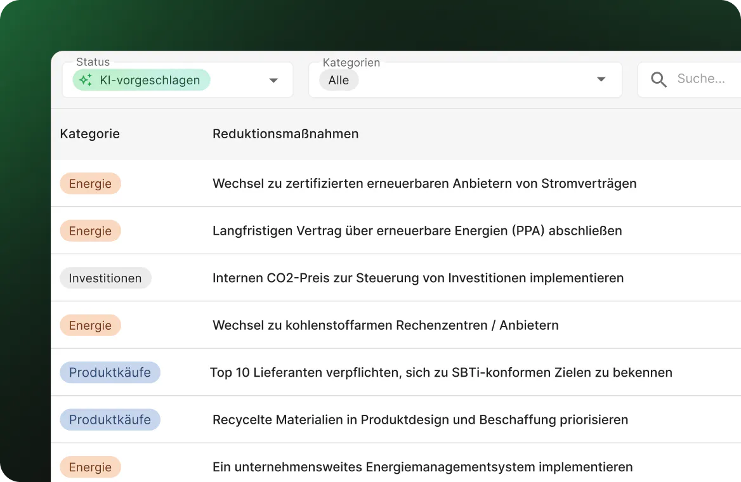
Task: Click the Kategorie column header
Action: click(89, 134)
